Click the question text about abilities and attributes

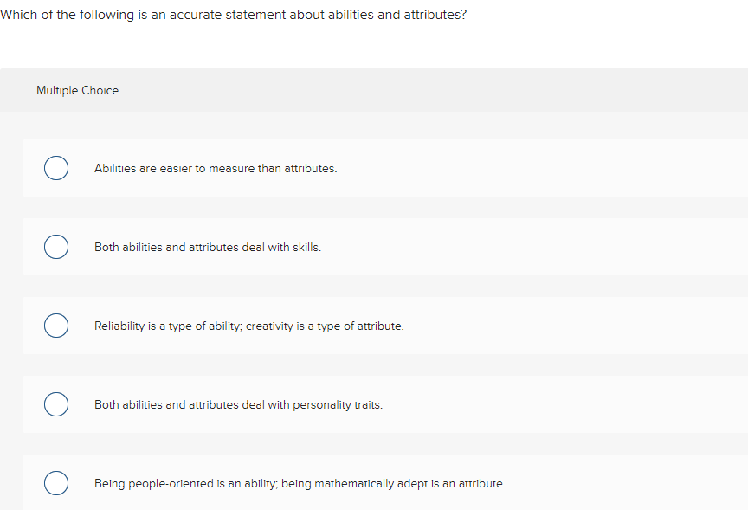click(x=234, y=15)
